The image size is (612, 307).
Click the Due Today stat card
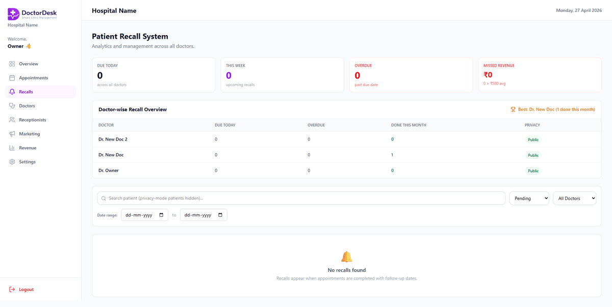pyautogui.click(x=154, y=75)
